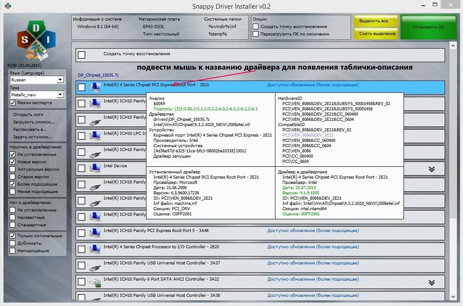Select checkbox for Root Port 5 - 3A48

[81, 233]
